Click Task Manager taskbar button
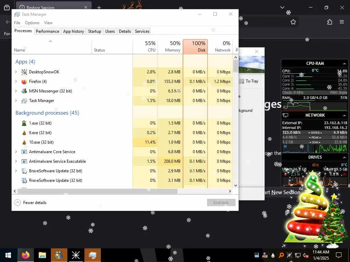 click(x=92, y=255)
